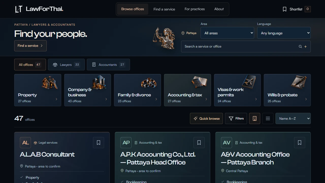
Task: Open the Property category house icon
Action: coord(50,82)
